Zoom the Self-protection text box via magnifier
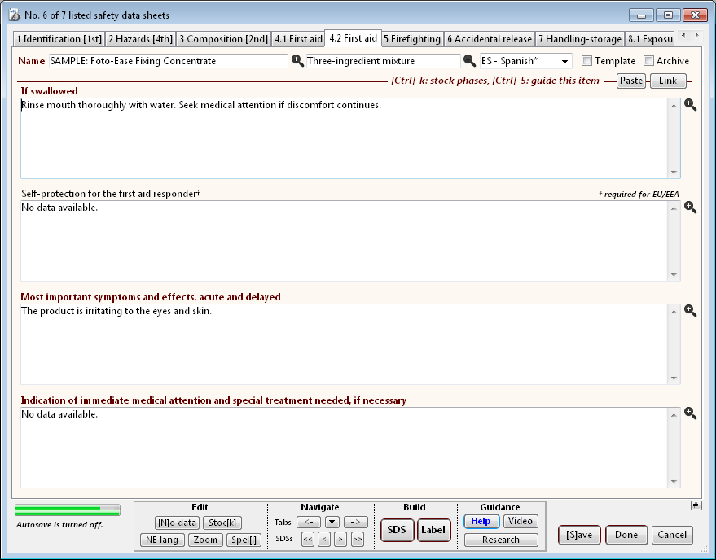This screenshot has height=560, width=716. pyautogui.click(x=690, y=208)
